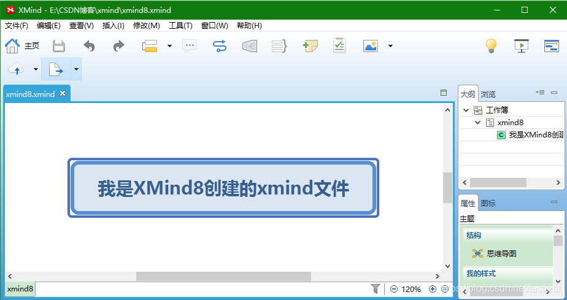Viewport: 567px width, 300px height.
Task: Open the 窗口(W) menu
Action: pos(214,26)
